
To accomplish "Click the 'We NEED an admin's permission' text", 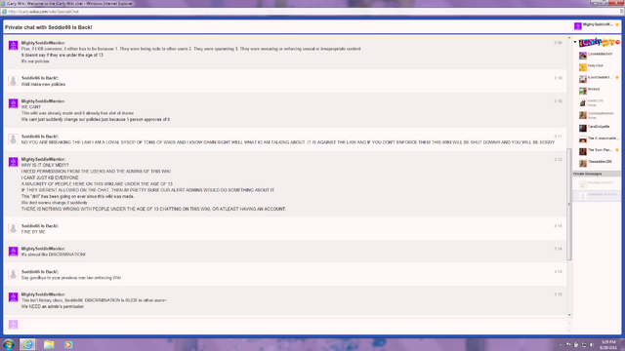I will (x=52, y=307).
